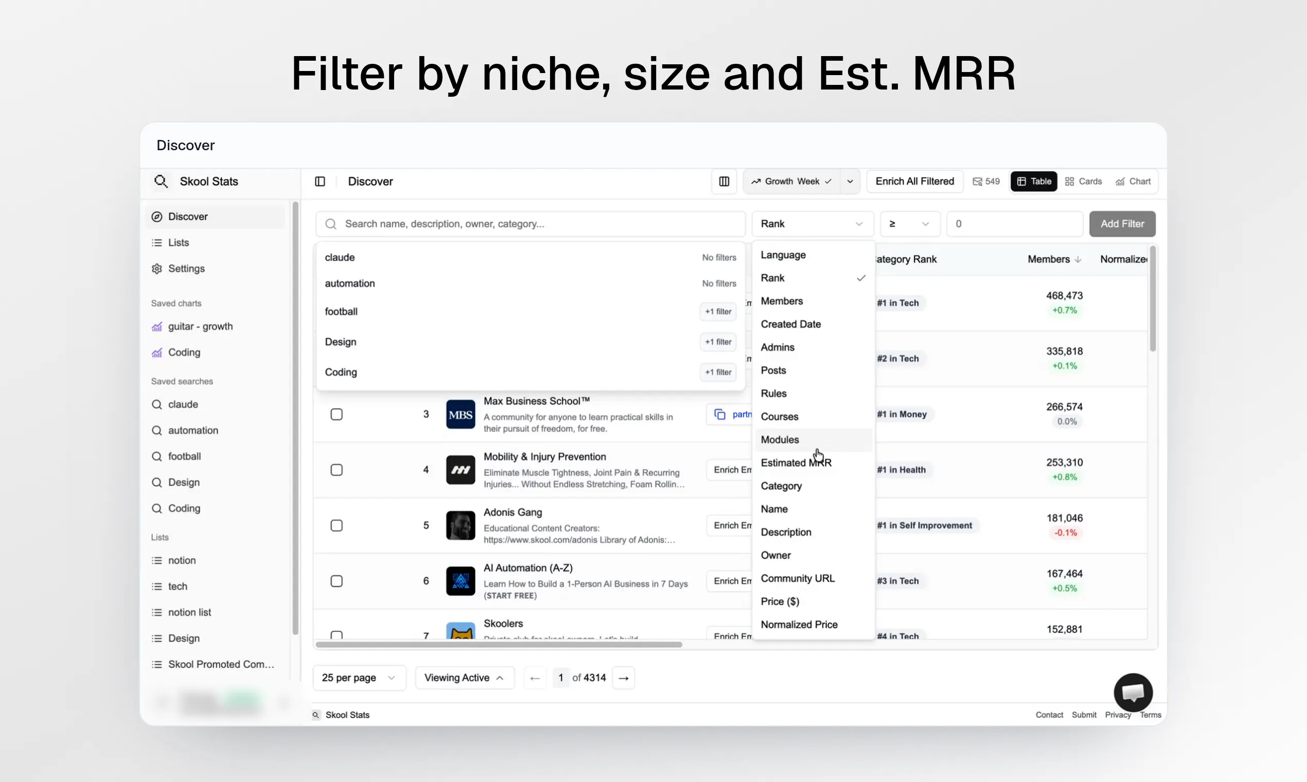The width and height of the screenshot is (1307, 782).
Task: Click the search name, description field
Action: pos(530,224)
